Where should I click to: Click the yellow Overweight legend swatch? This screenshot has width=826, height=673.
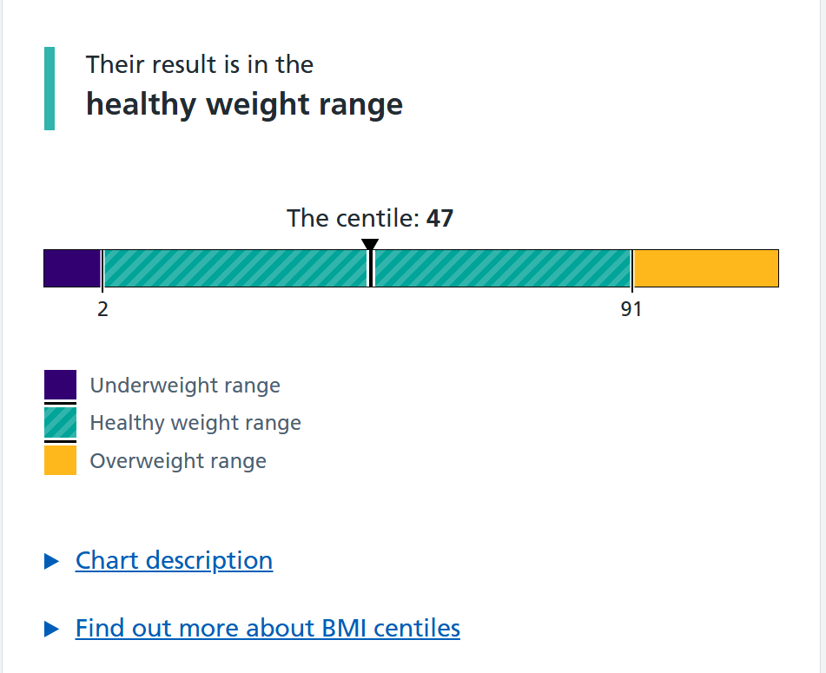point(60,460)
